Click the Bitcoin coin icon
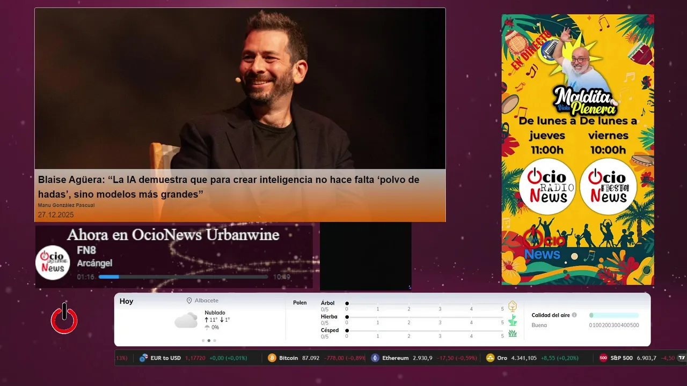Viewport: 687px width, 386px height. click(272, 358)
